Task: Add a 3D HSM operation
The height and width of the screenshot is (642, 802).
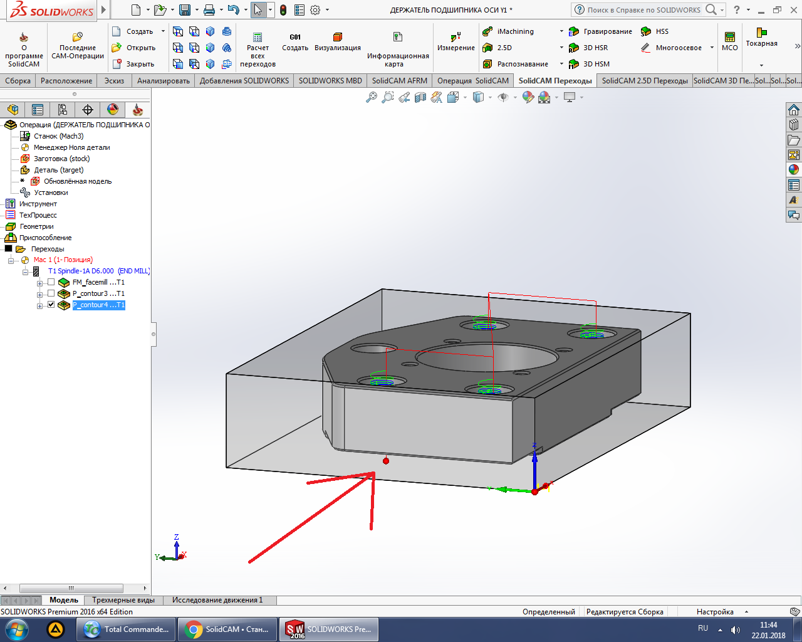Action: (589, 64)
